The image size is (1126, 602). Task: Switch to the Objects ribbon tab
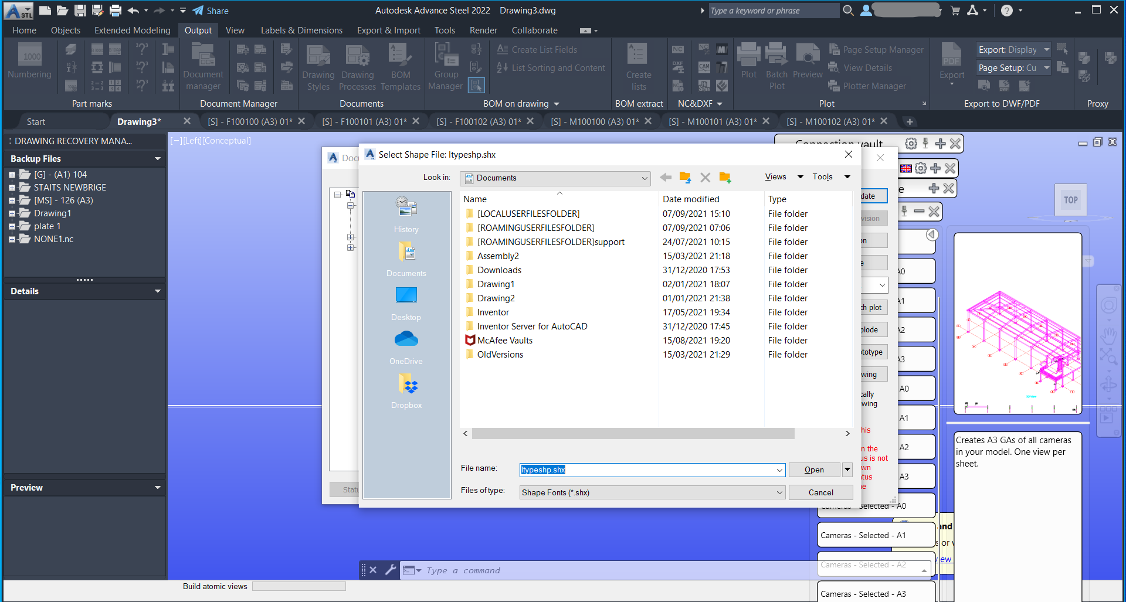coord(66,30)
